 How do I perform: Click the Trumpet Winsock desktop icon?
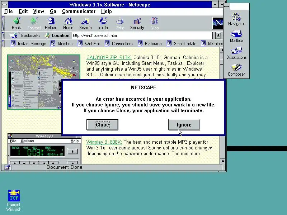pos(14,201)
